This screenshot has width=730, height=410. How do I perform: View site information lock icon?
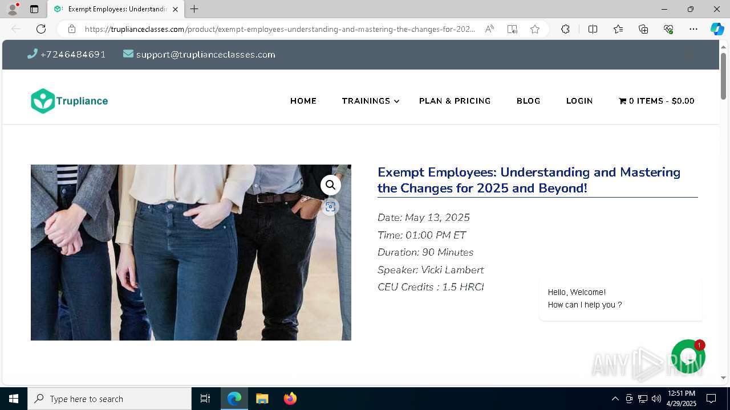(x=72, y=29)
